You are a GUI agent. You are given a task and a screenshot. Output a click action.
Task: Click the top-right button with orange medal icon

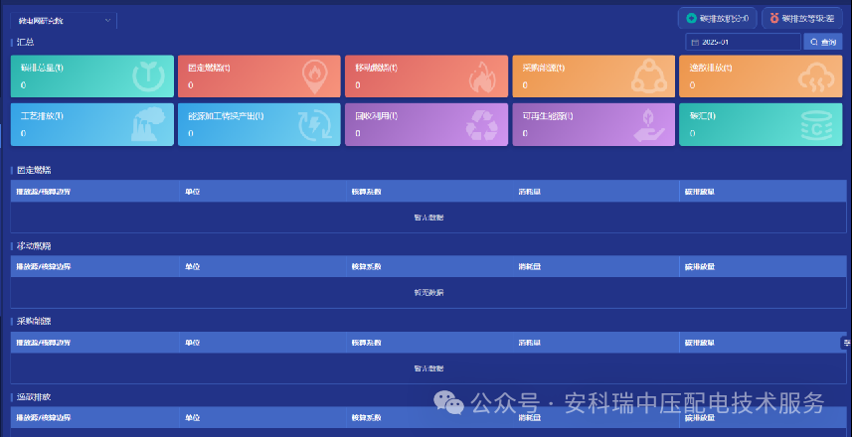point(801,18)
